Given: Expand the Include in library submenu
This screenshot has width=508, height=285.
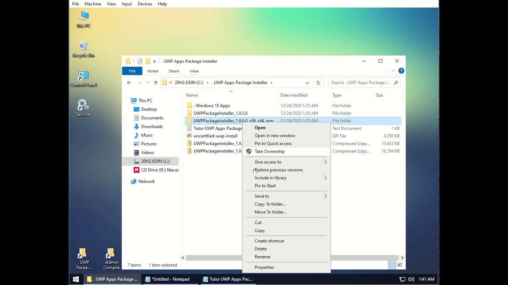Looking at the screenshot, I should (286, 178).
